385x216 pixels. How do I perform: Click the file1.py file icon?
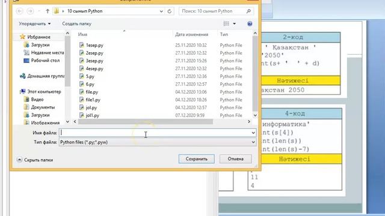[x=82, y=100]
